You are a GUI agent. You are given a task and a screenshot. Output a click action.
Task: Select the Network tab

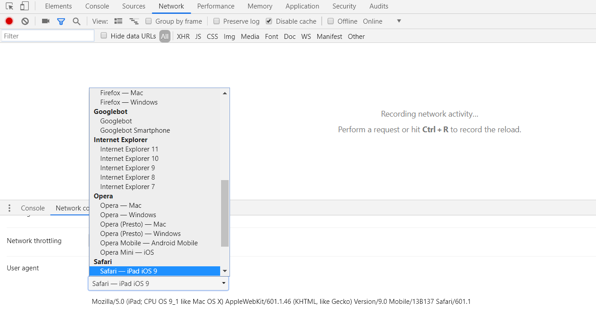tap(171, 6)
